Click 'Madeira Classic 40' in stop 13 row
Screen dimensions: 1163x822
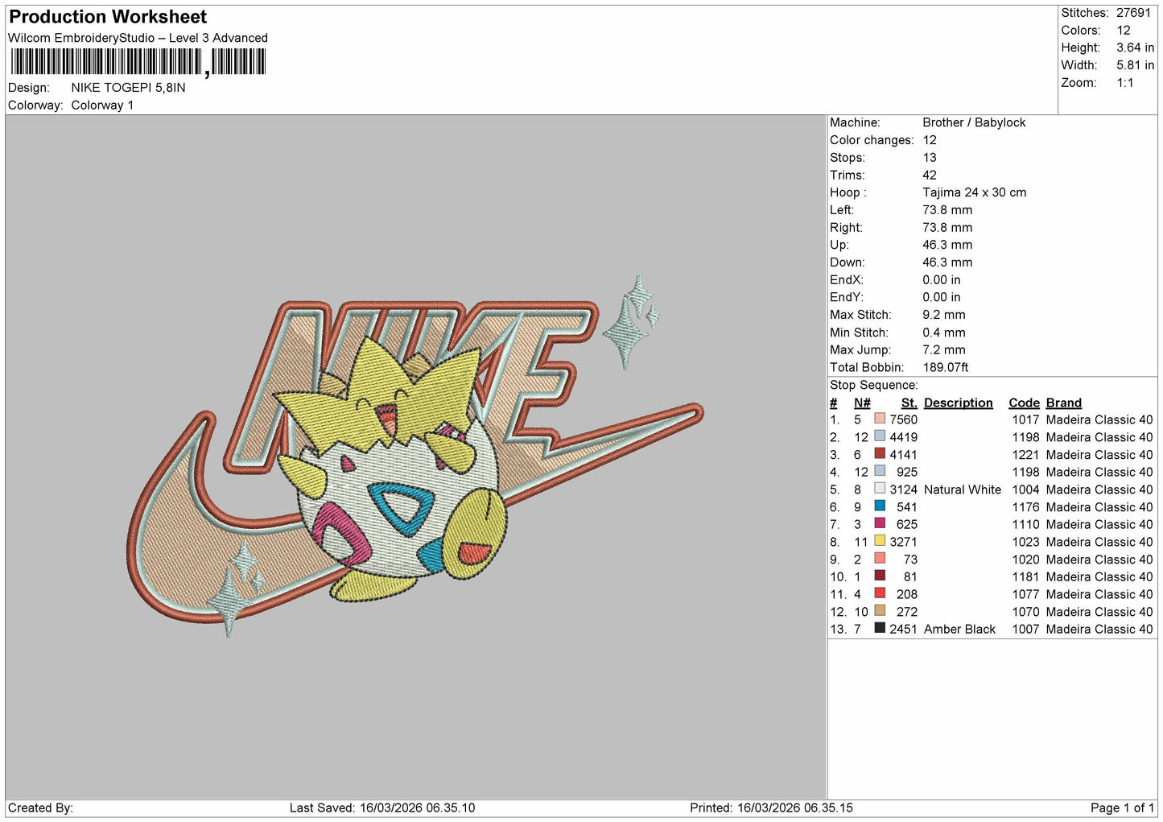[1099, 629]
